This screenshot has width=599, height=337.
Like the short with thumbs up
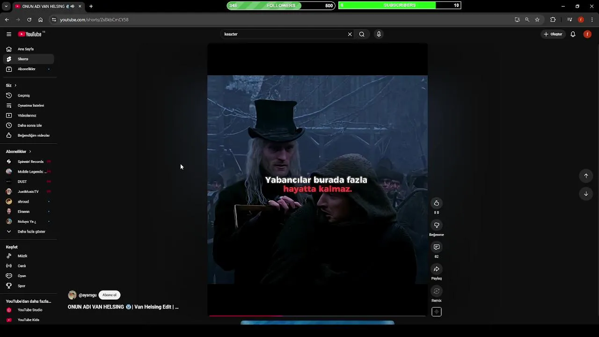[x=437, y=203]
